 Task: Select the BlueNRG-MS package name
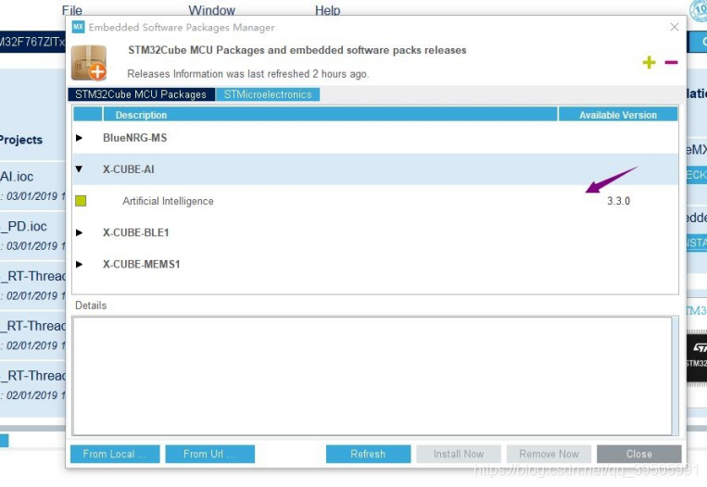coord(134,138)
